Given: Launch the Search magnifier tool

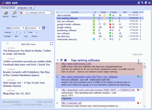Looking at the screenshot, I should pos(14,14).
